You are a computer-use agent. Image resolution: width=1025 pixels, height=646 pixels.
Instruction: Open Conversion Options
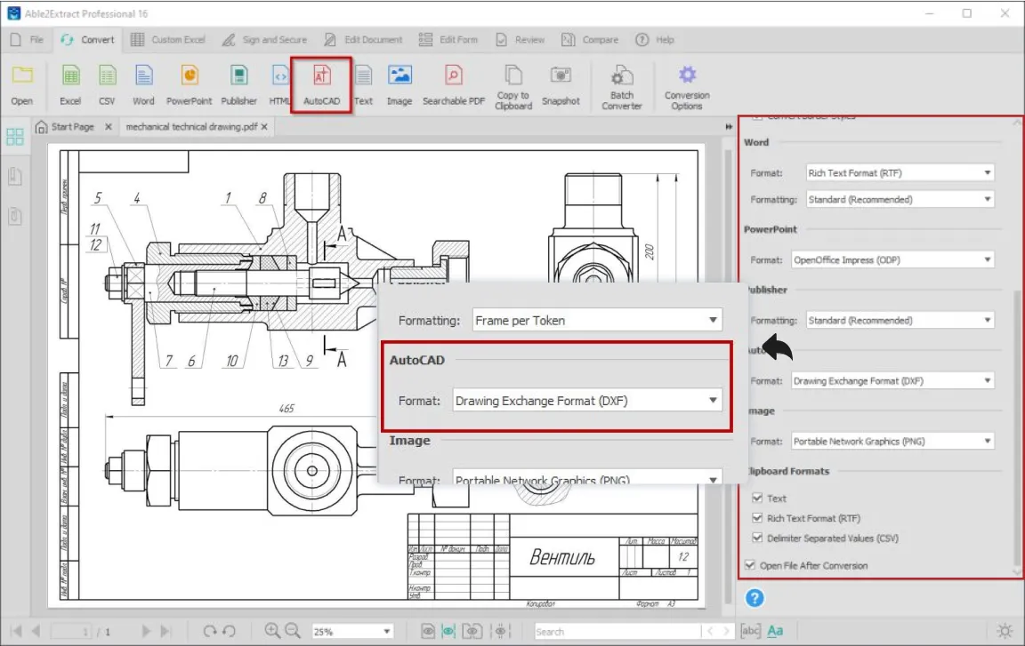[x=687, y=87]
